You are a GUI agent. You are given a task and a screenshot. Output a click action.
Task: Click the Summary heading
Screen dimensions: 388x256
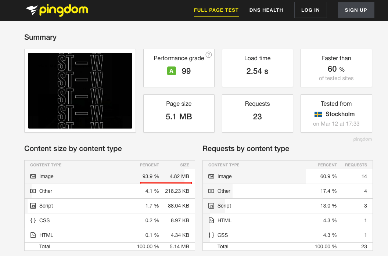pyautogui.click(x=40, y=37)
